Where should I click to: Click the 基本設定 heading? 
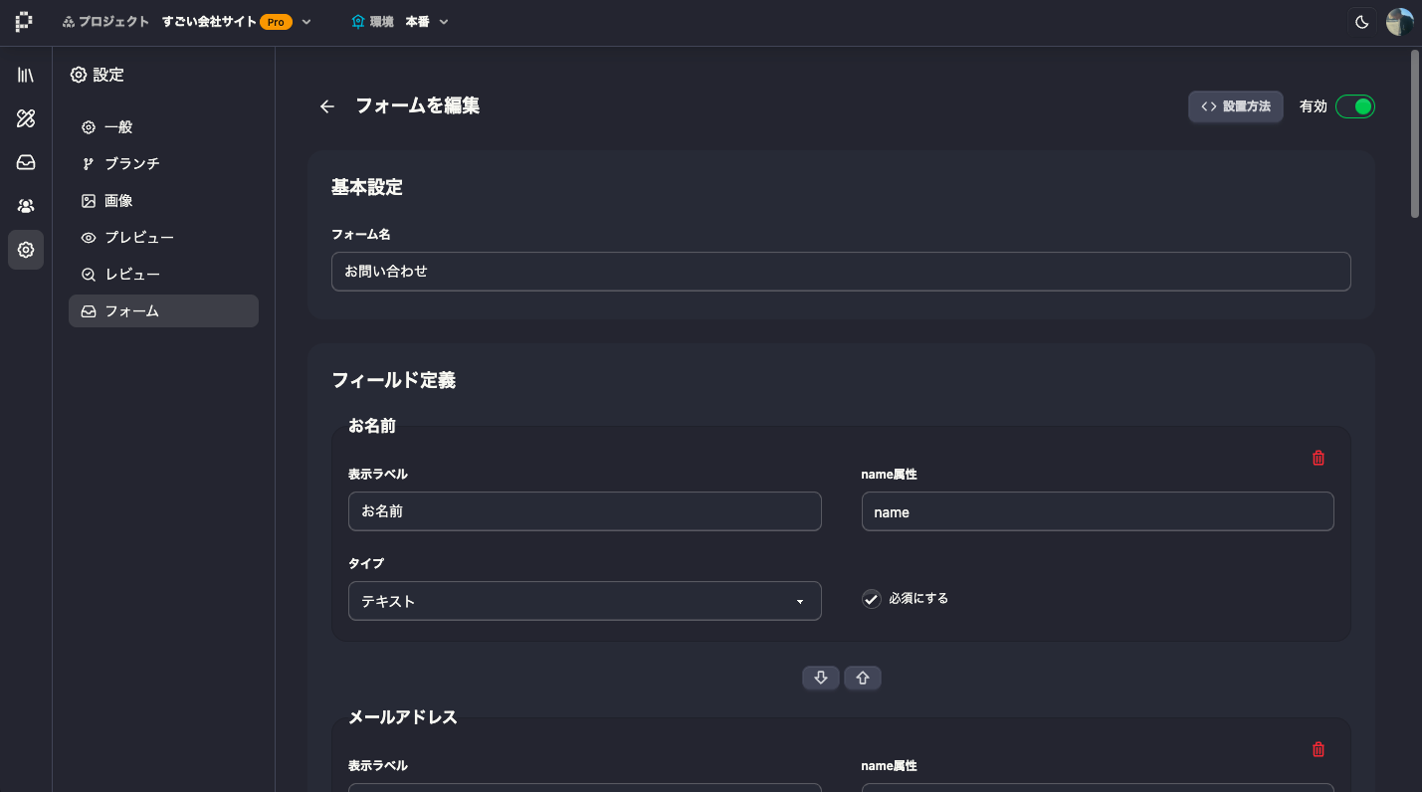[x=367, y=187]
